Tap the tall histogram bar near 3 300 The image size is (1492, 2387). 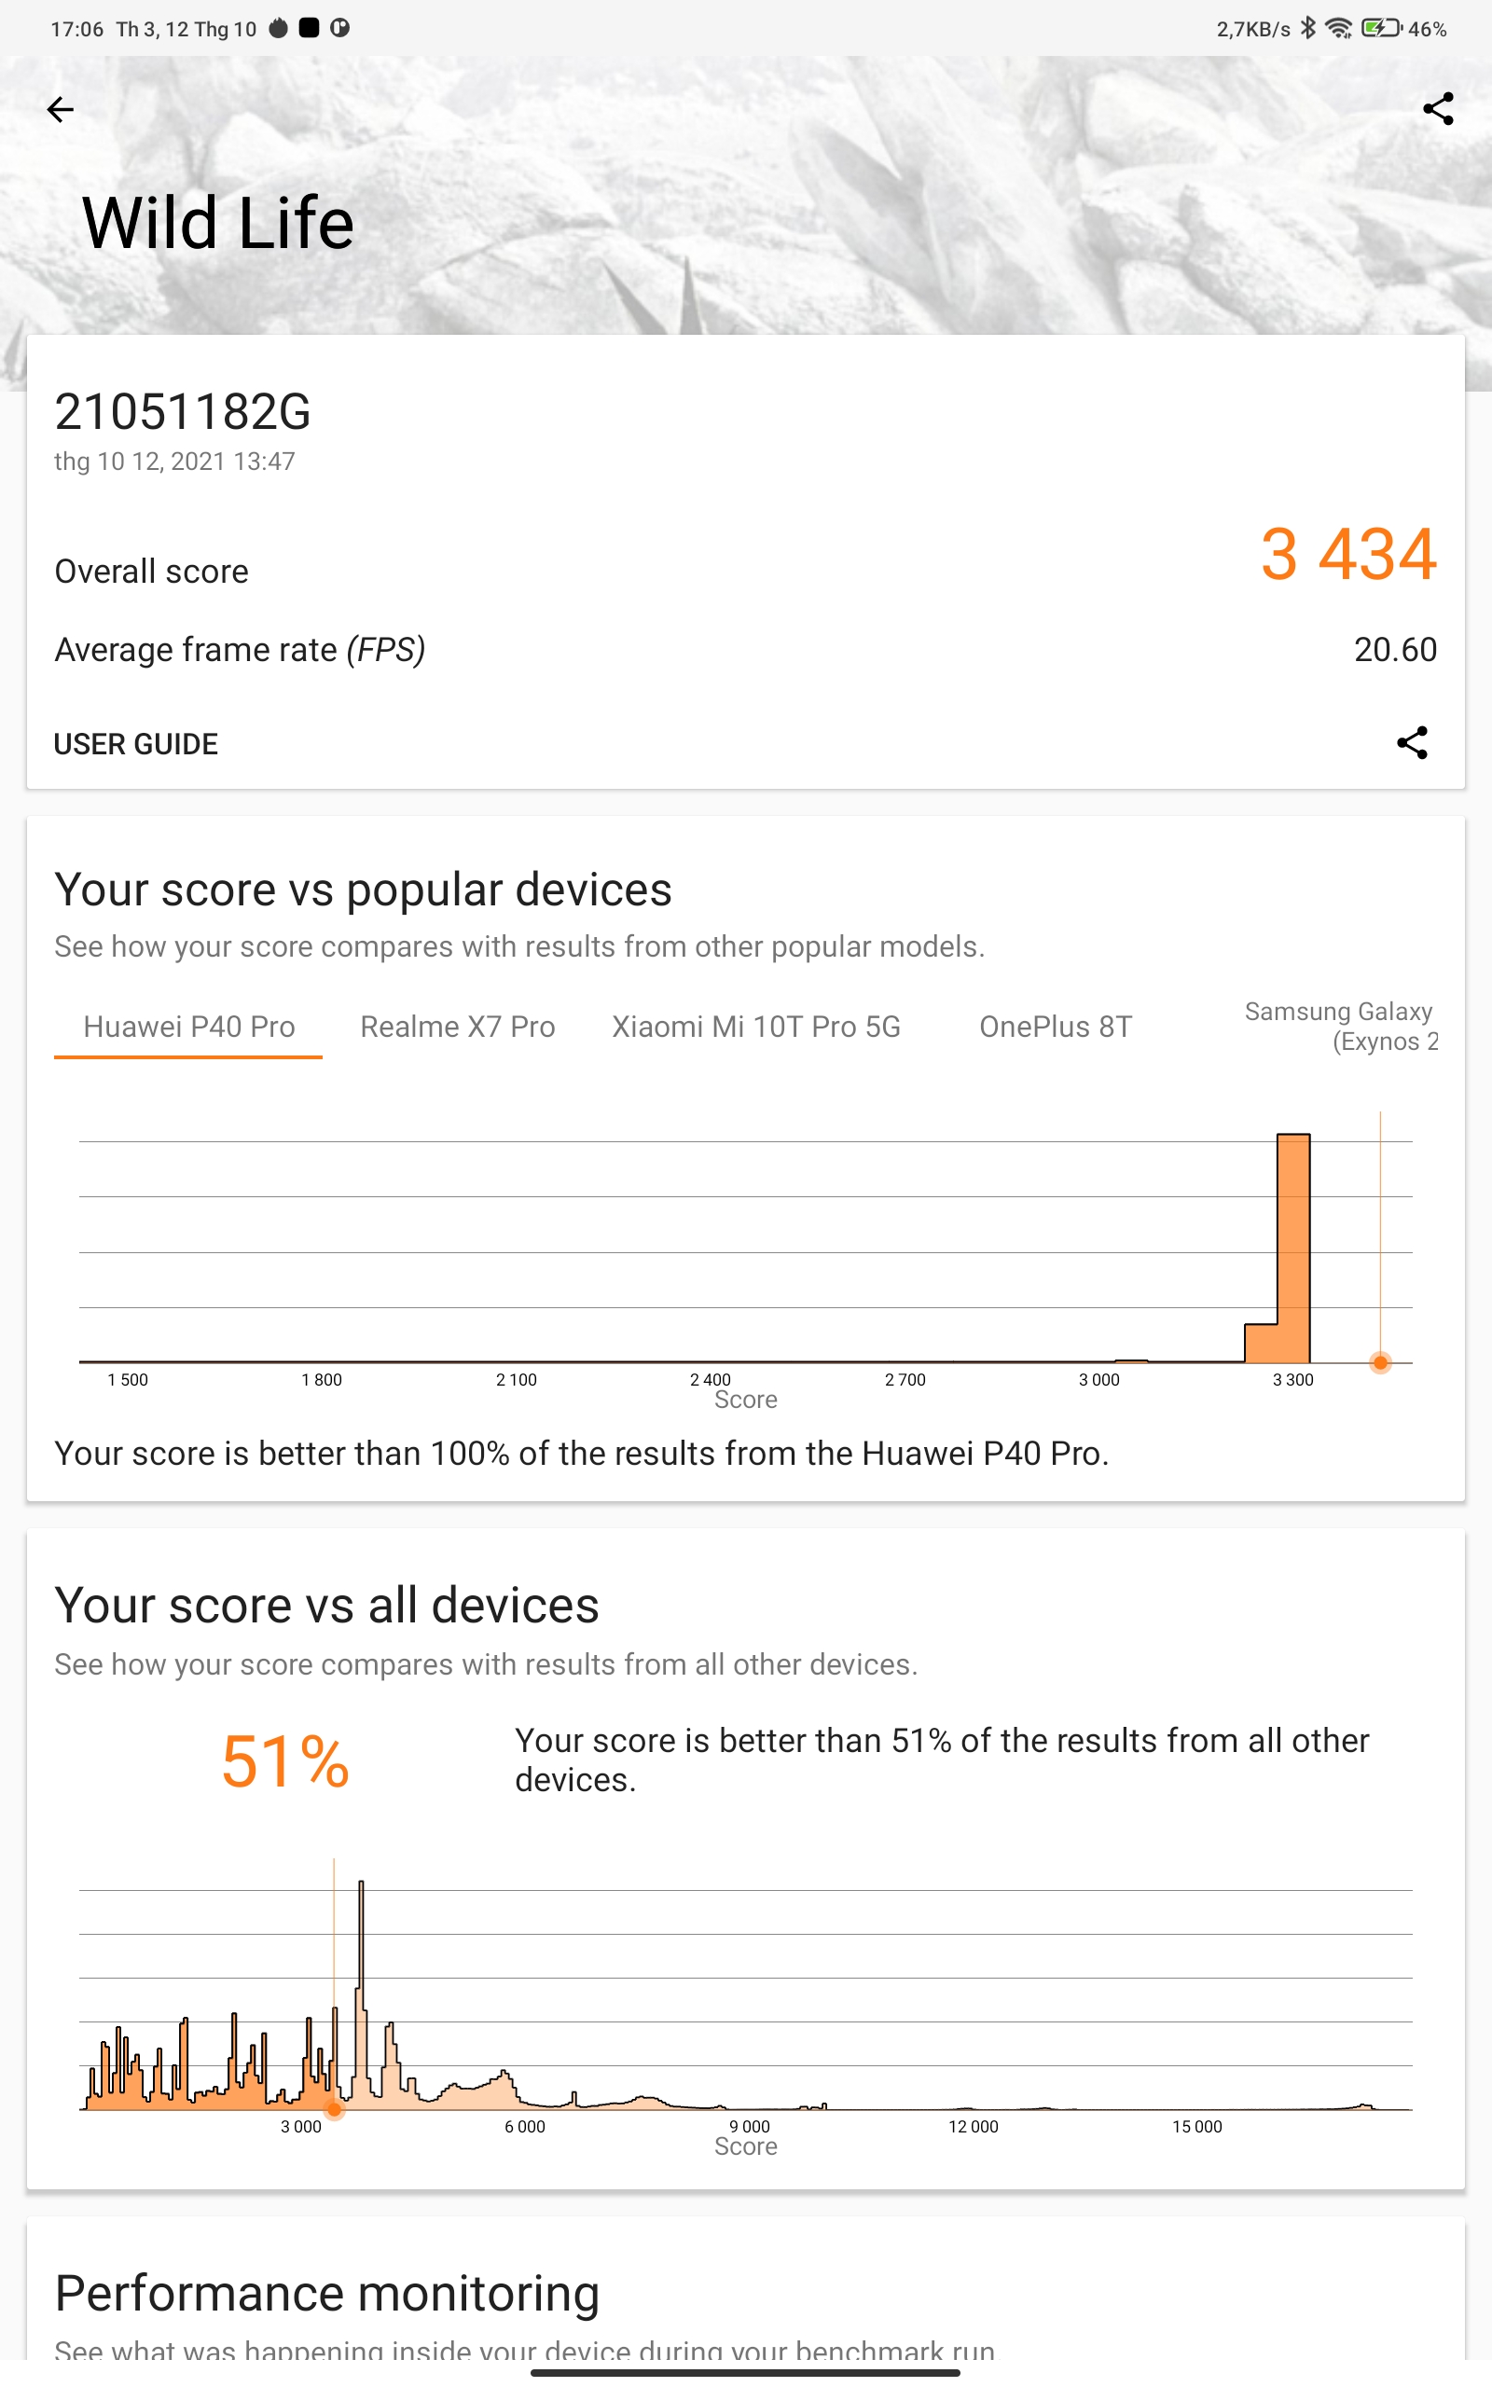pos(1293,1248)
